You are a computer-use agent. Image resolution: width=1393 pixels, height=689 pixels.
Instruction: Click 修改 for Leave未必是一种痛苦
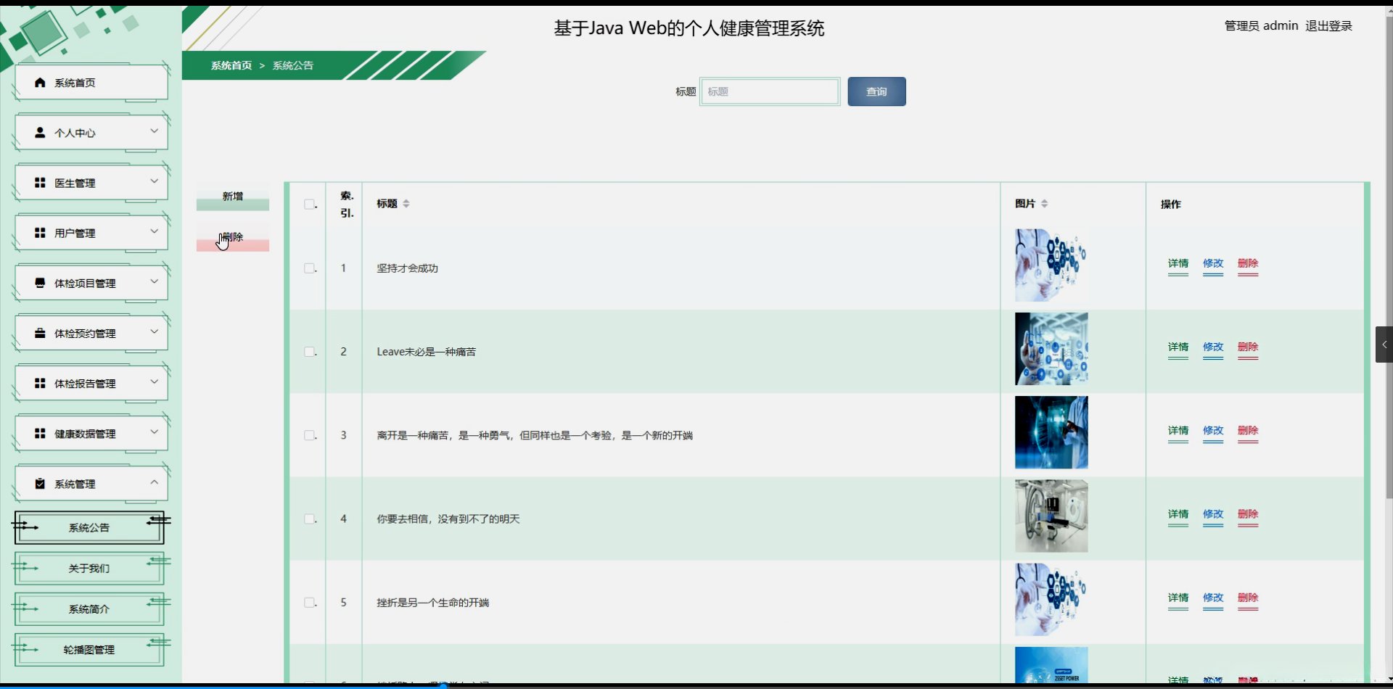(x=1213, y=347)
